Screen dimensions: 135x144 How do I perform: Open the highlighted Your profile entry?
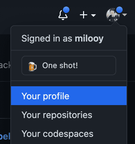tap(69, 96)
